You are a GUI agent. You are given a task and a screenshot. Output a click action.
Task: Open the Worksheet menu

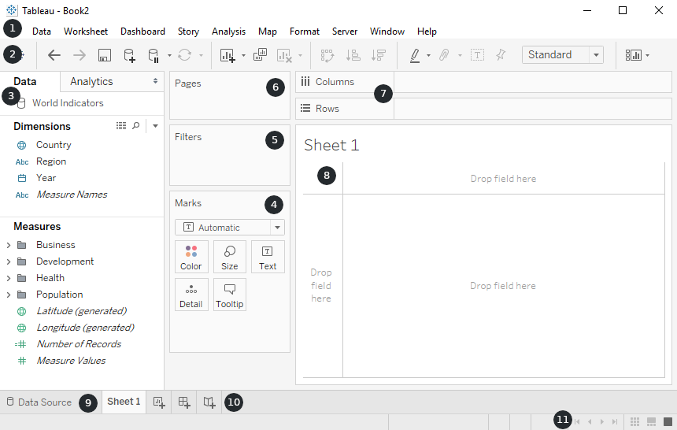(x=86, y=32)
